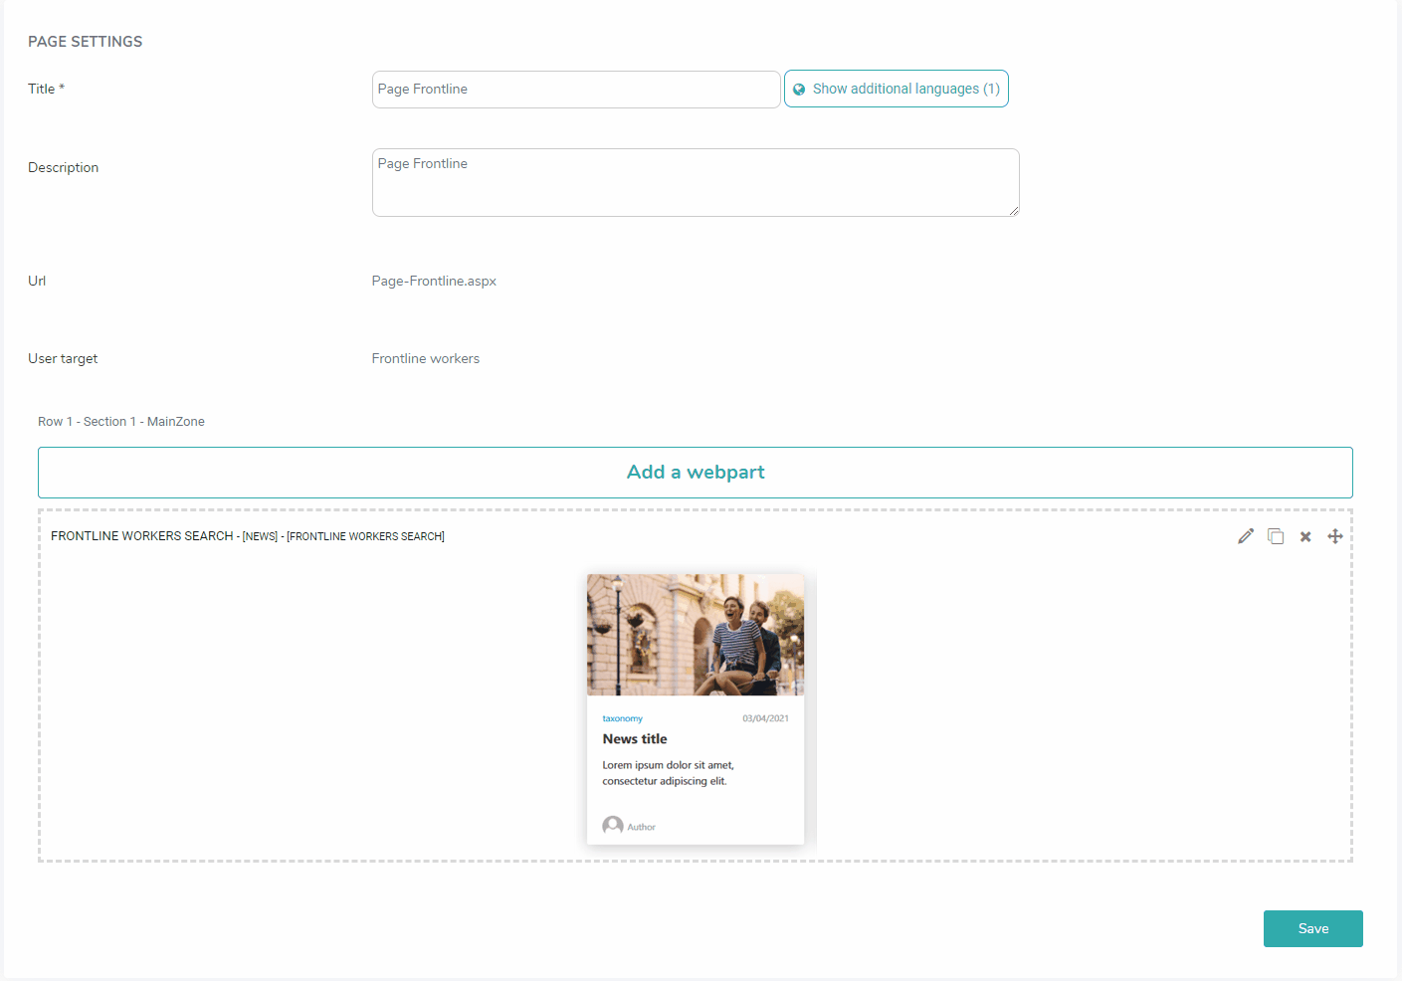
Task: Open the News title link in the preview card
Action: (634, 738)
